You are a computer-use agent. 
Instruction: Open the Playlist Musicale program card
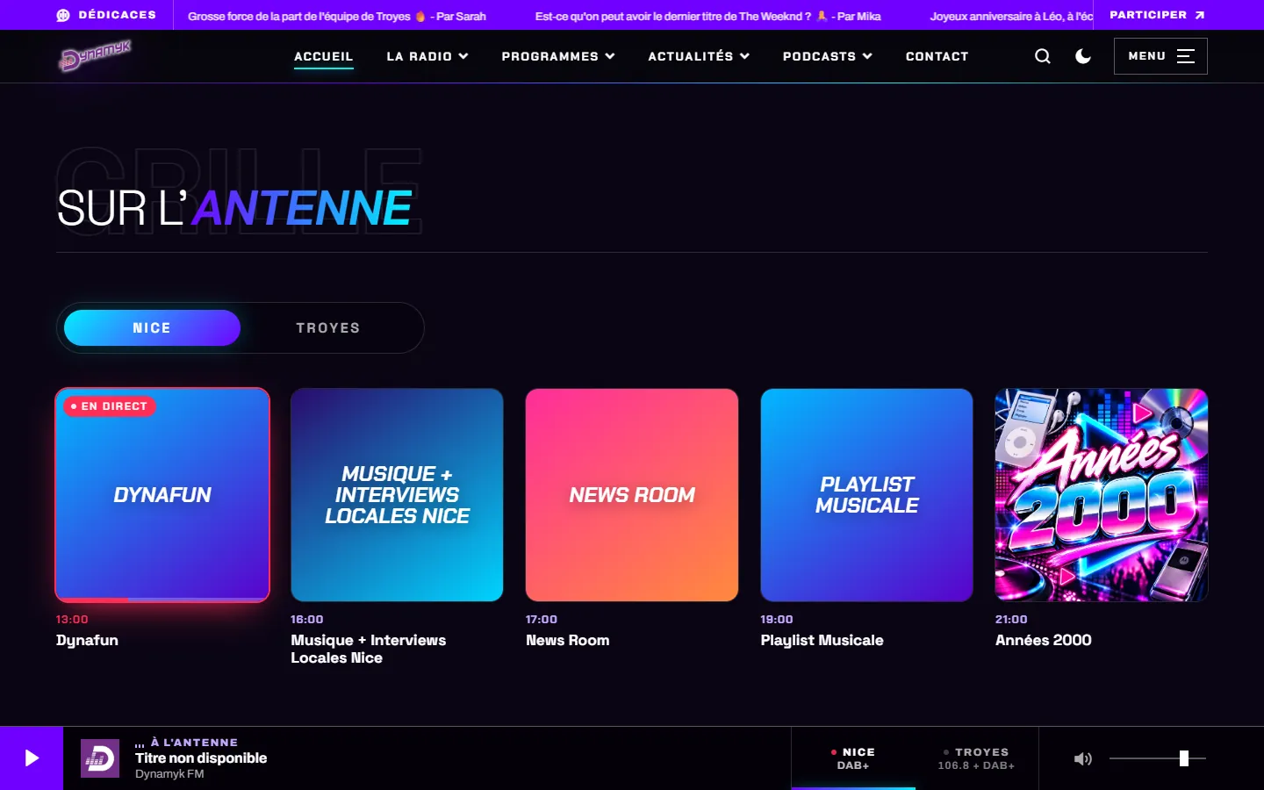point(866,495)
